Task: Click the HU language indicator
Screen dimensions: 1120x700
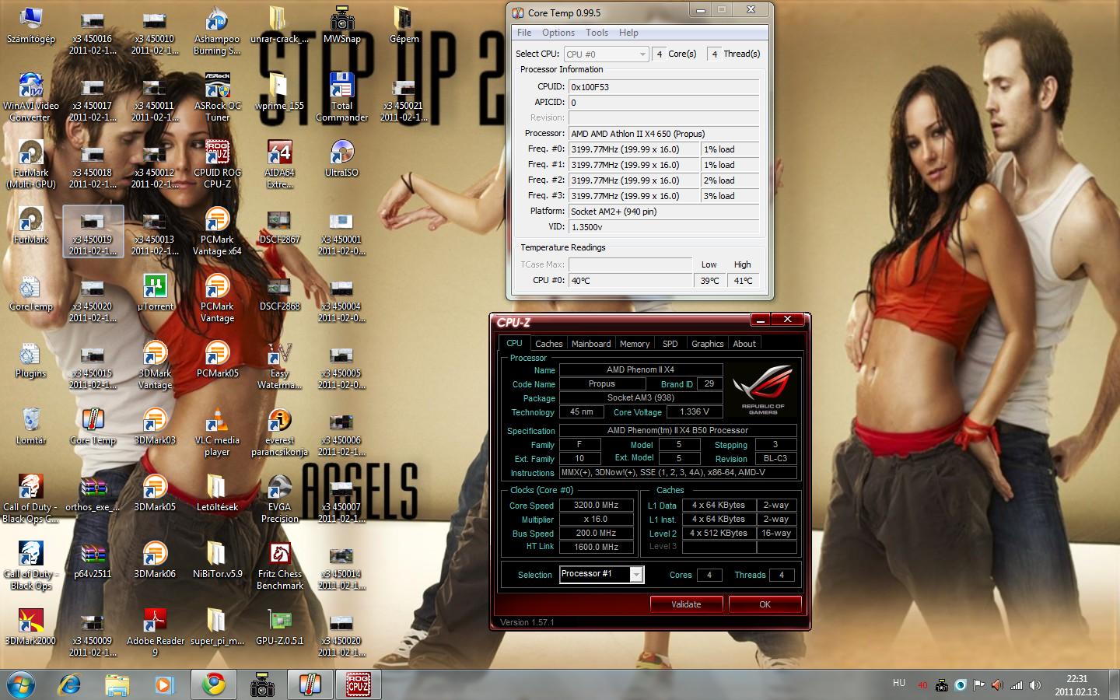Action: [899, 683]
